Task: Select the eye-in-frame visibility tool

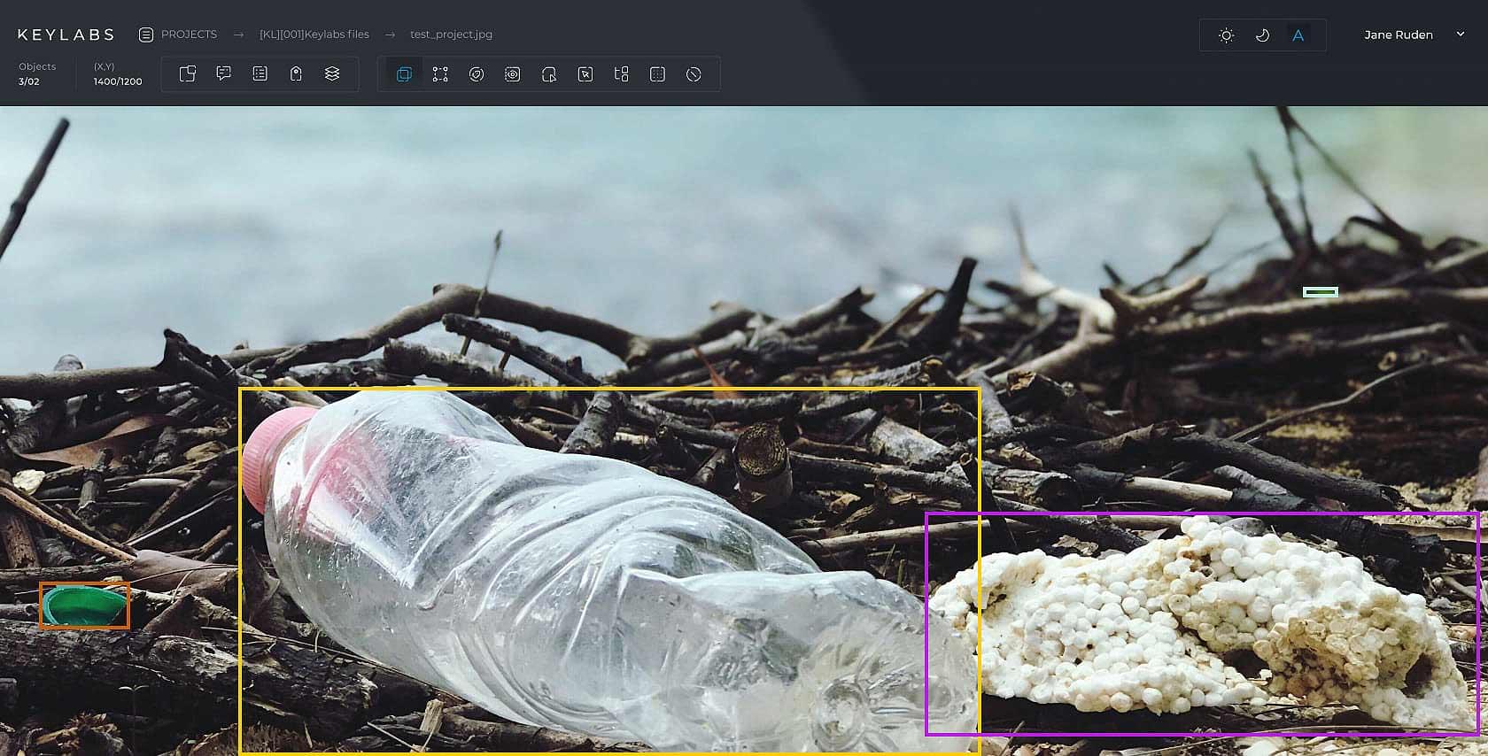Action: [x=512, y=74]
